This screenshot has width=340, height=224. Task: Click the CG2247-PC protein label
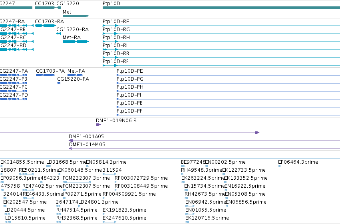point(14,87)
